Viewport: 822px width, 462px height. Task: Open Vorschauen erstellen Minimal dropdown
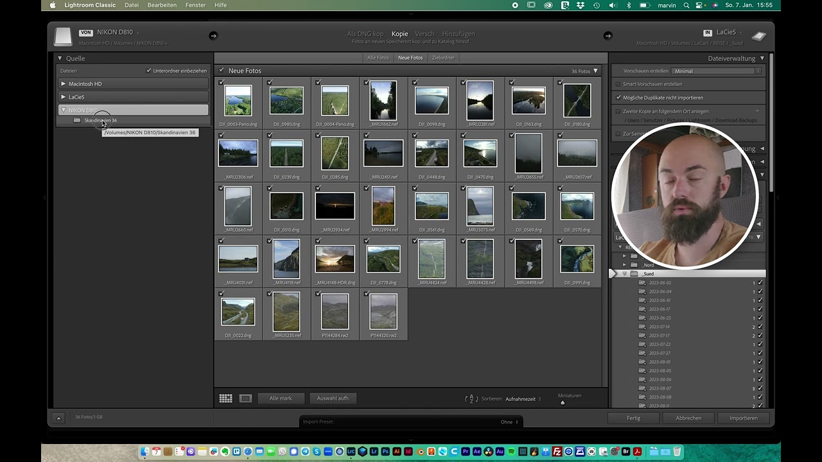coord(716,71)
